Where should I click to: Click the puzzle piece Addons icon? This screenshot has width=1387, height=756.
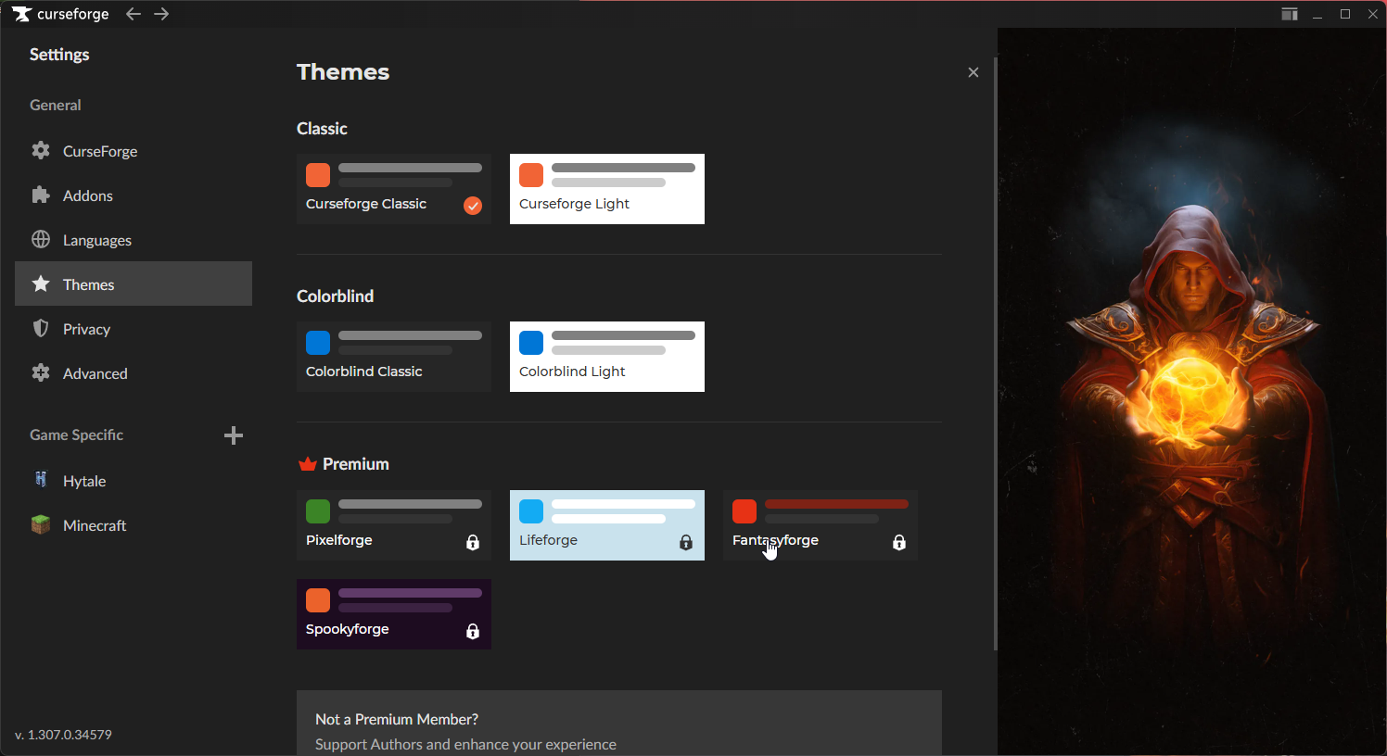pyautogui.click(x=41, y=195)
